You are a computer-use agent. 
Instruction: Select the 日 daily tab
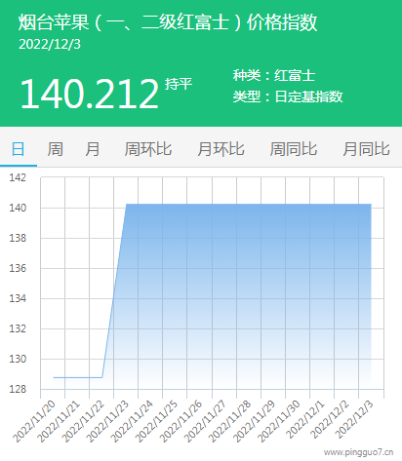[x=19, y=149]
